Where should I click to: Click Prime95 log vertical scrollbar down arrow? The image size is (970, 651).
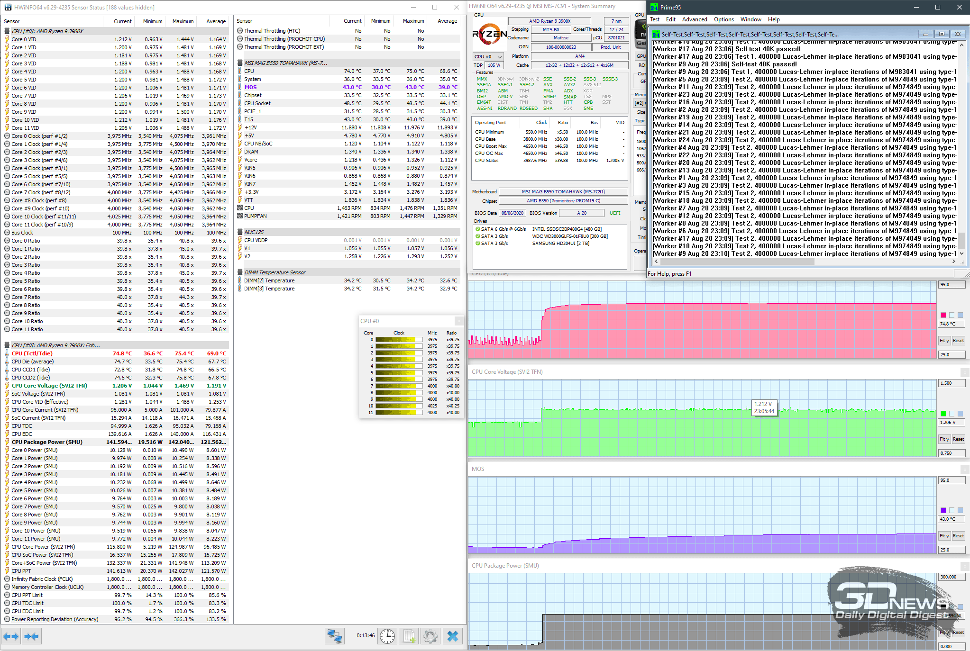[961, 253]
